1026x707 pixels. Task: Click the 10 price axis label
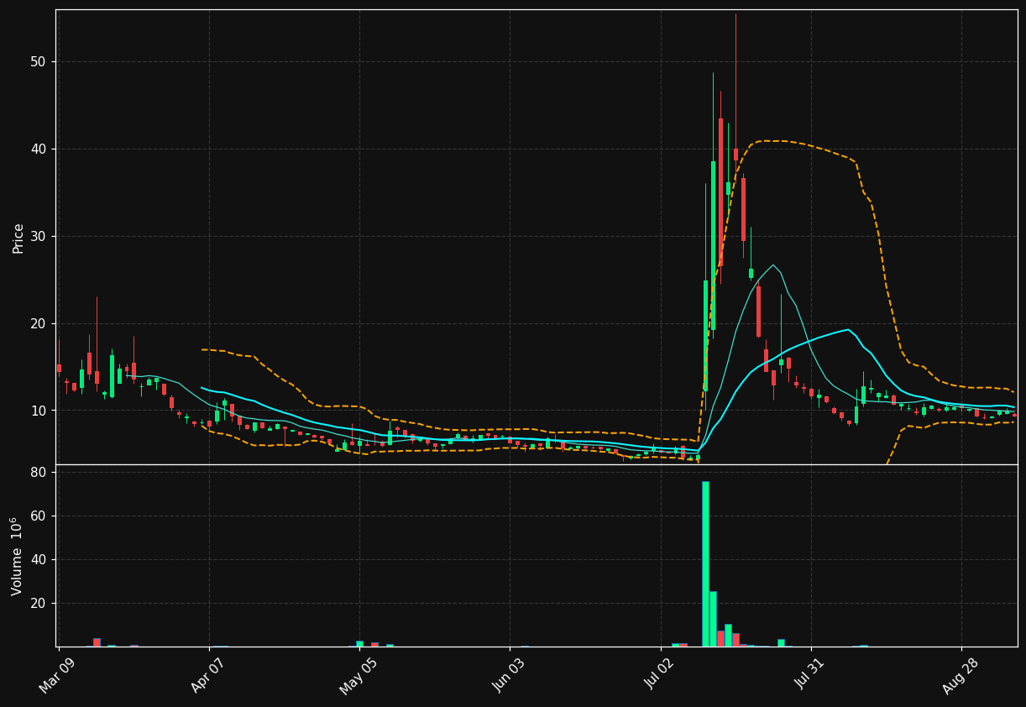[x=39, y=411]
